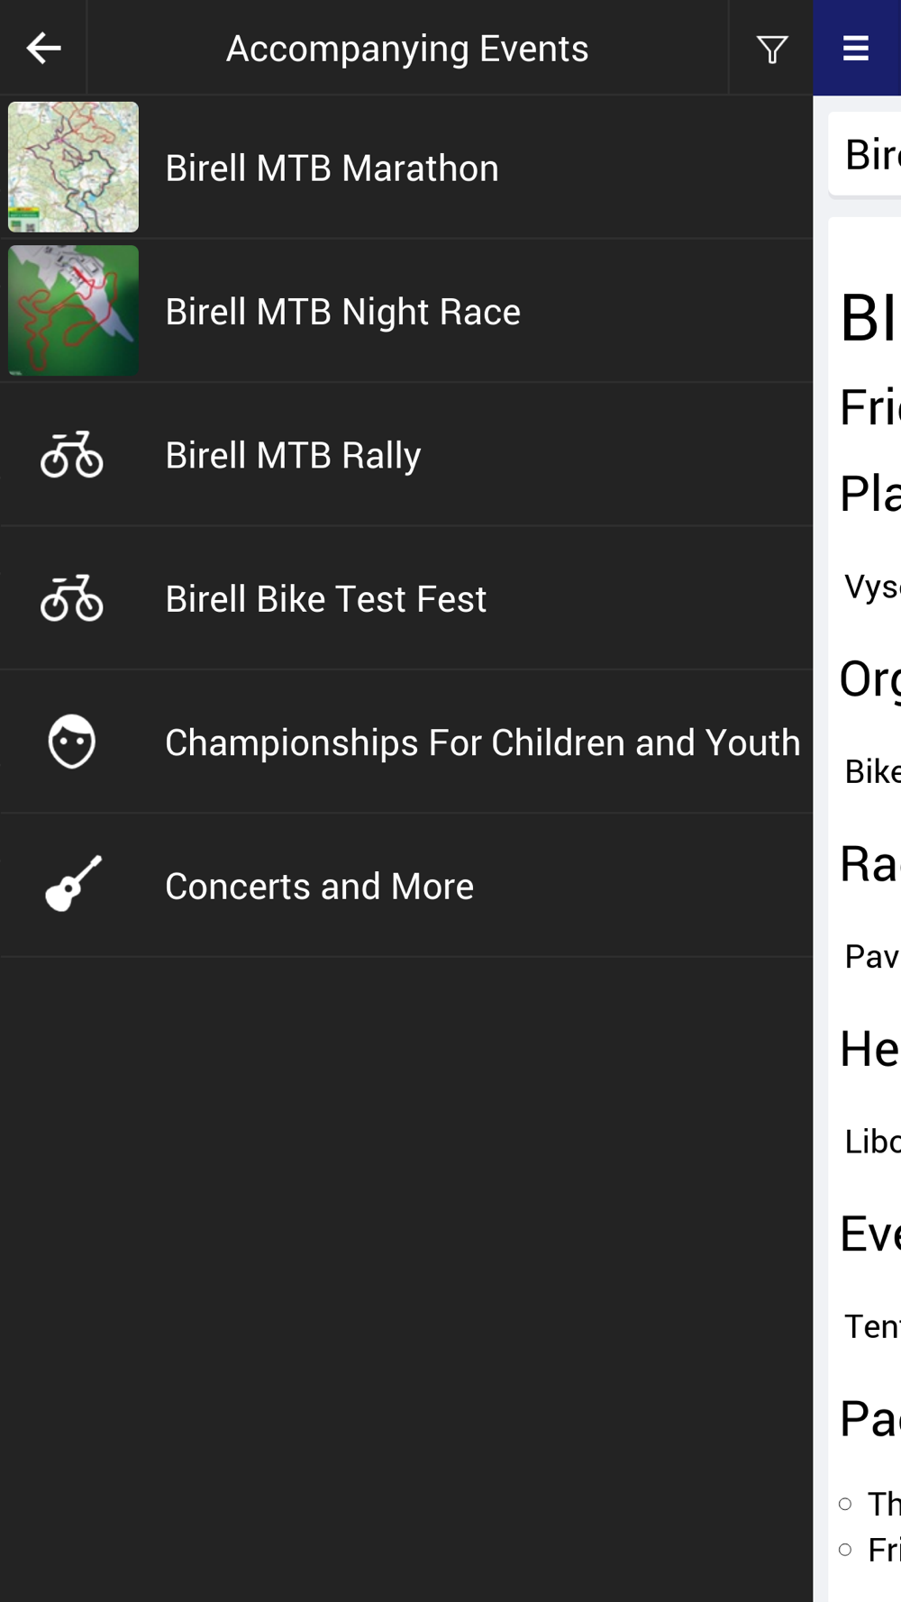The height and width of the screenshot is (1602, 901).
Task: Click the second bullet starting with Fri
Action: [869, 1550]
